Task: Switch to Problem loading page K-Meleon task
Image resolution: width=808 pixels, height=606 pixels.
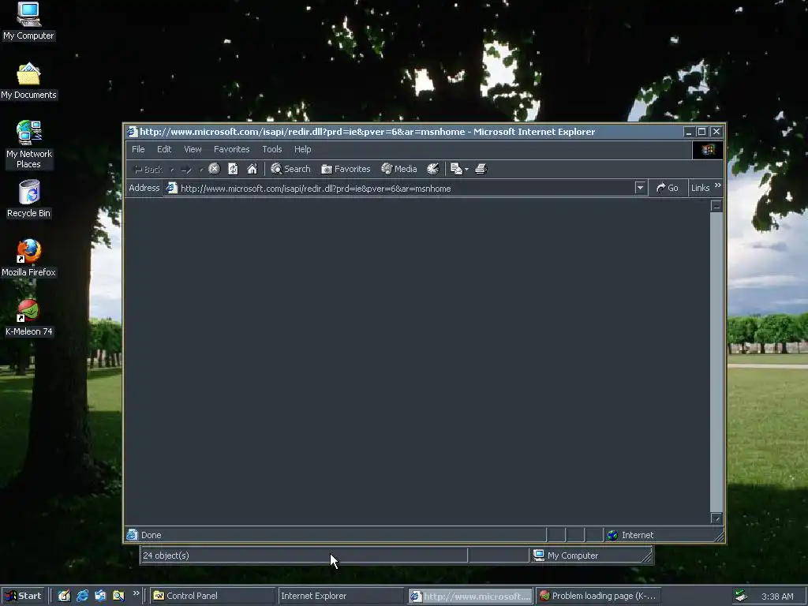Action: (x=598, y=596)
